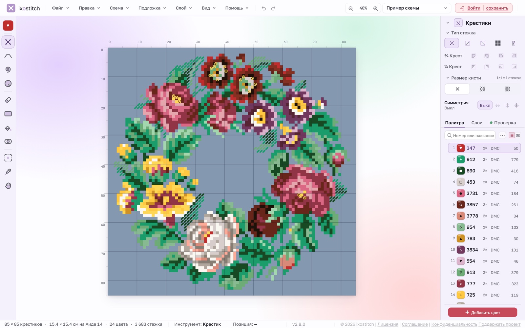
Task: Open the Схема menu dropdown
Action: (119, 8)
